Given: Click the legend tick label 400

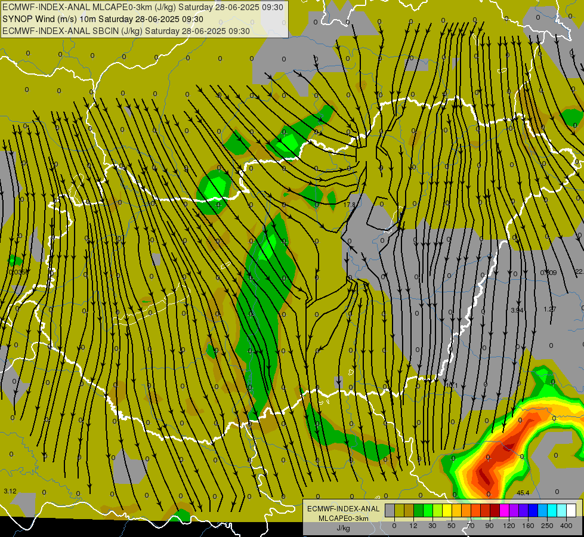Looking at the screenshot, I should pos(566,526).
